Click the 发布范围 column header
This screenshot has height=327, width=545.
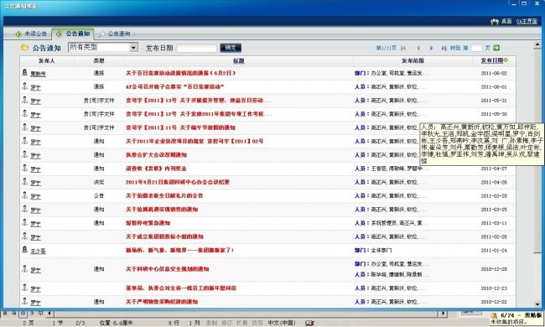pos(413,61)
